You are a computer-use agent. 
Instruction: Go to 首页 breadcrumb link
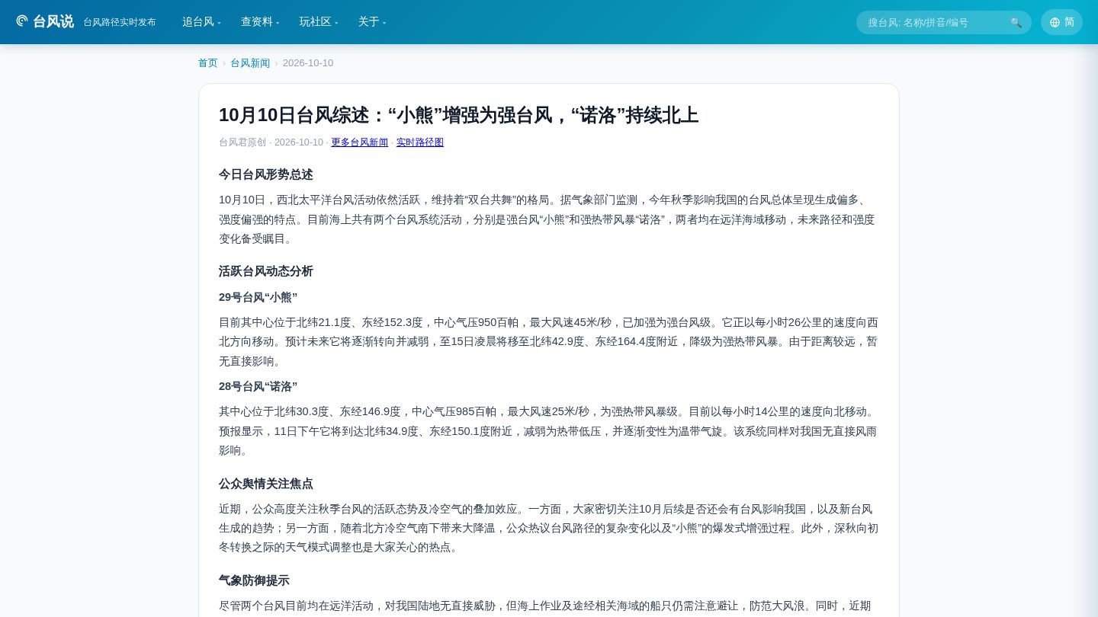208,63
